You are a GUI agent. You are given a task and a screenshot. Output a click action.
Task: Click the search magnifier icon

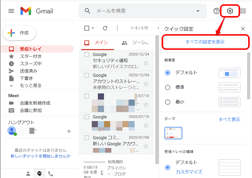87,11
